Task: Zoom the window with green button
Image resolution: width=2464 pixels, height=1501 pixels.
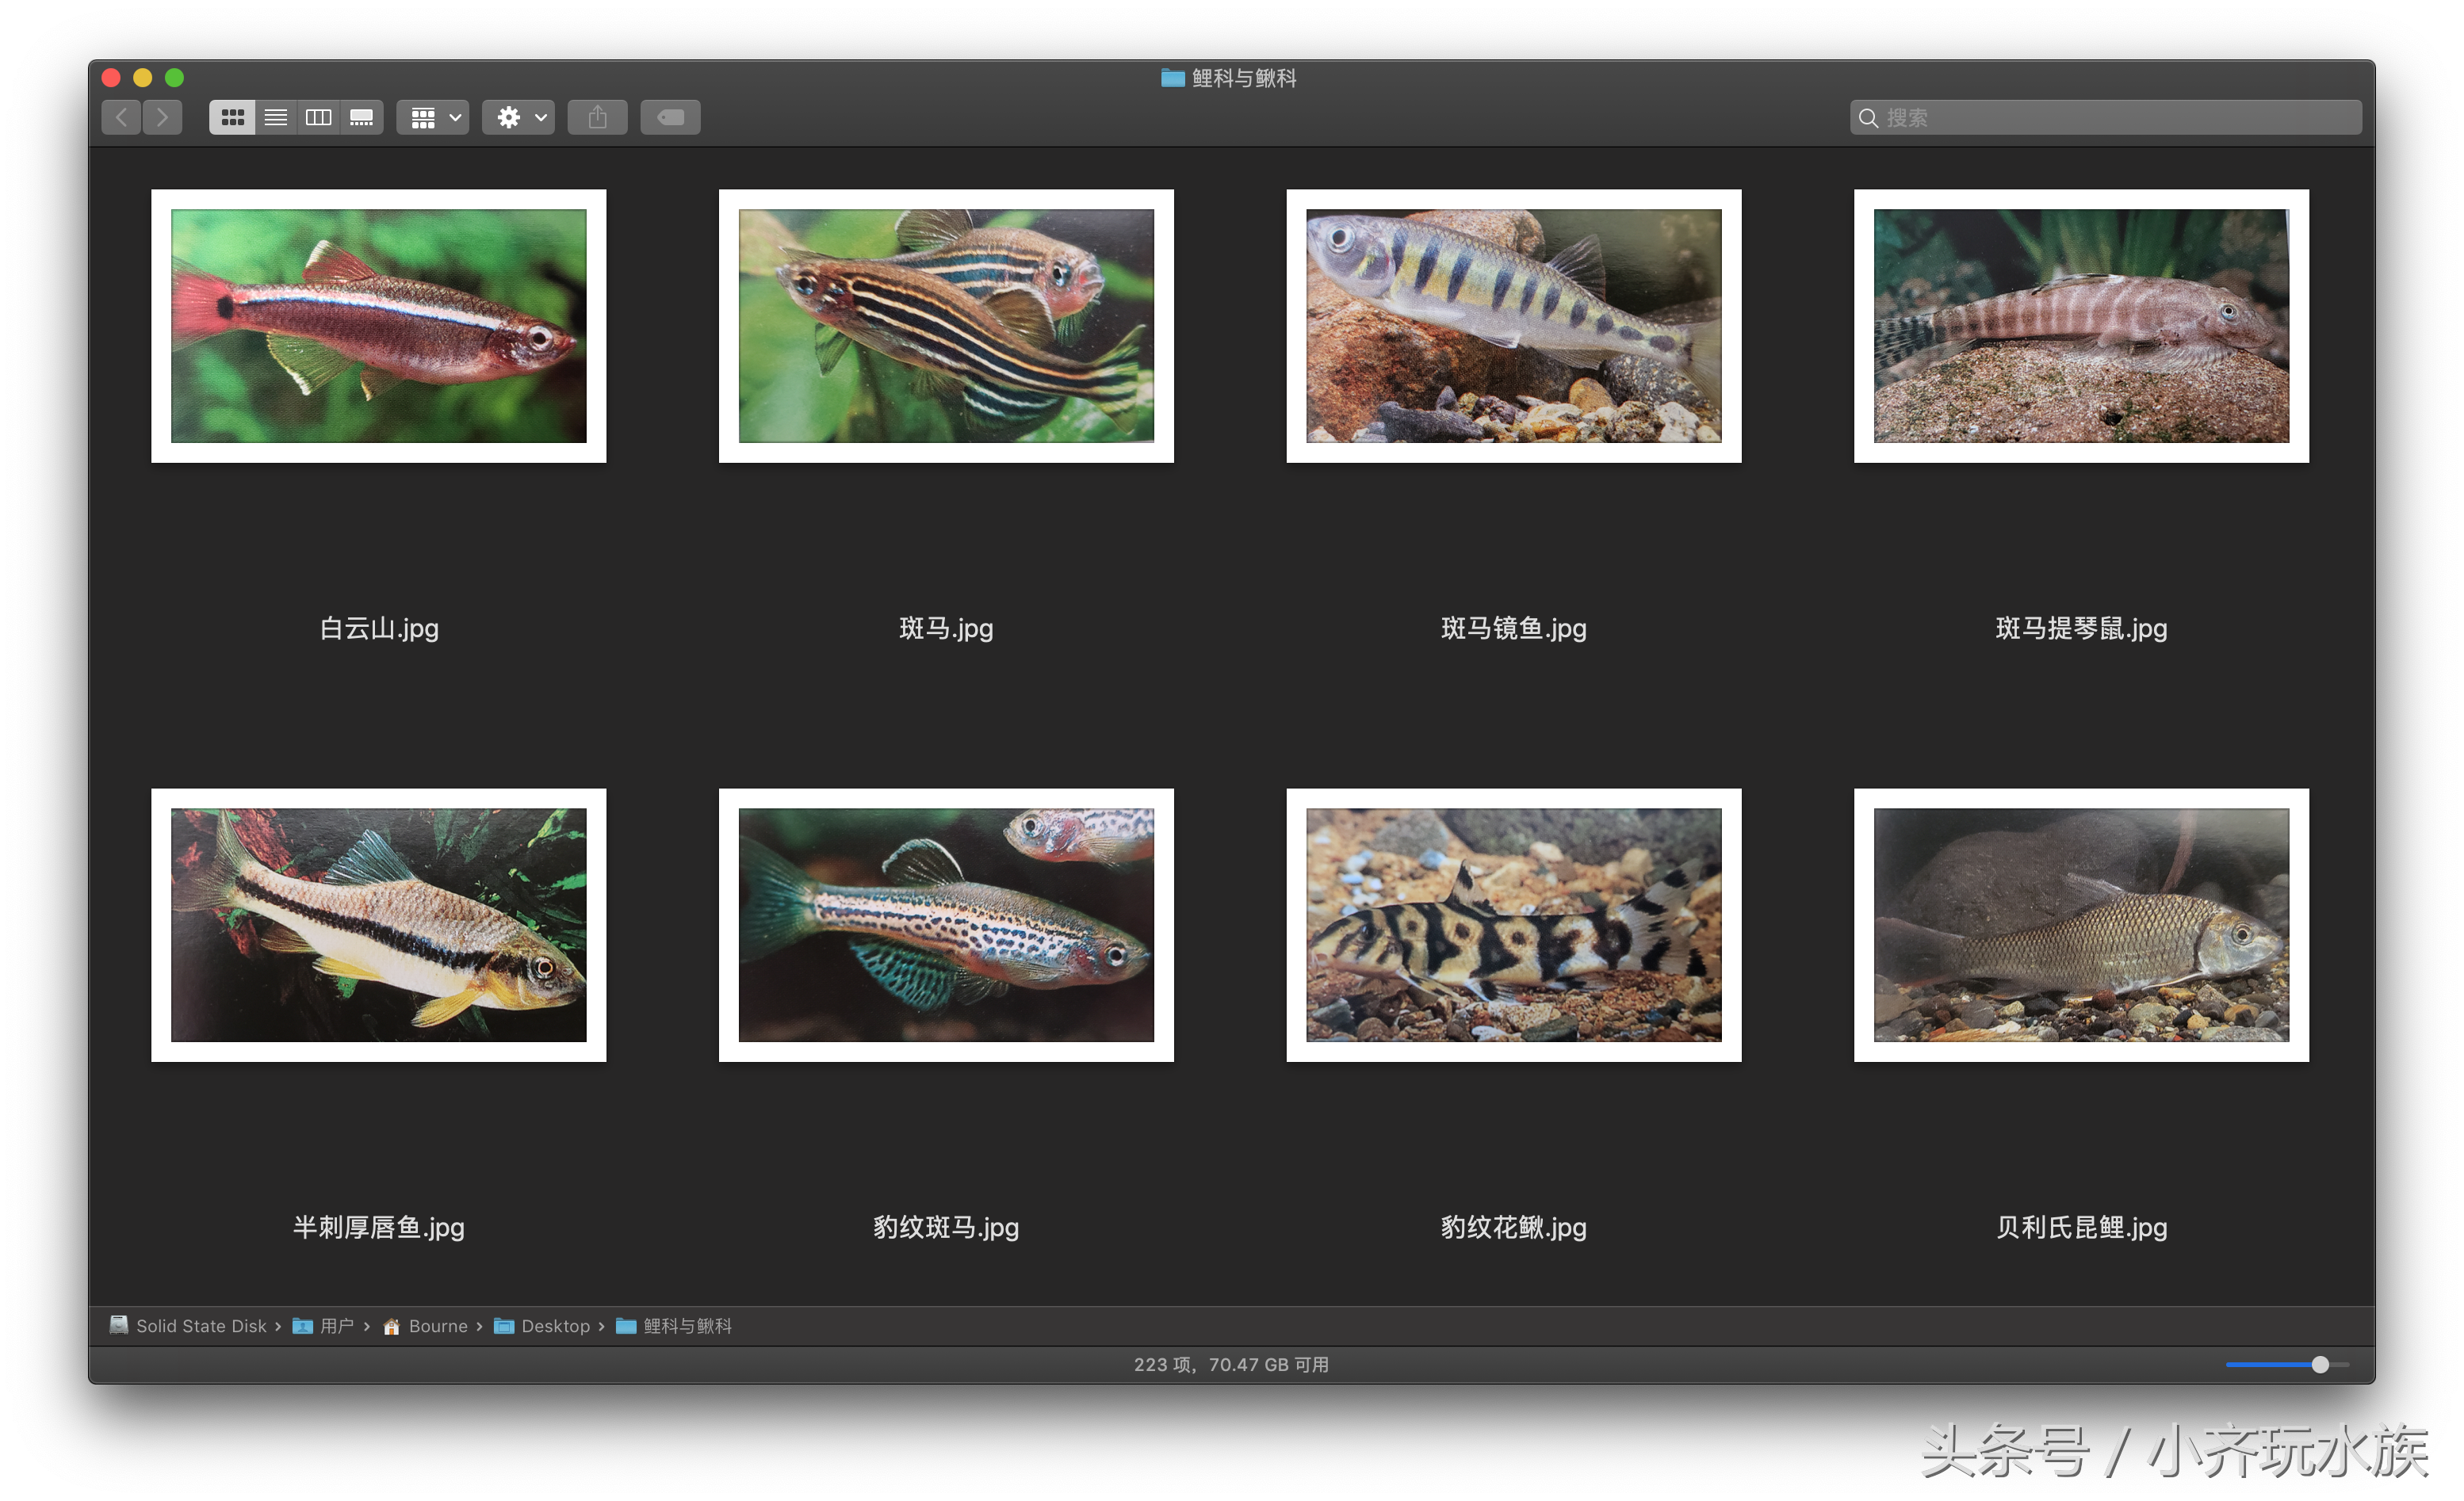Action: tap(175, 78)
